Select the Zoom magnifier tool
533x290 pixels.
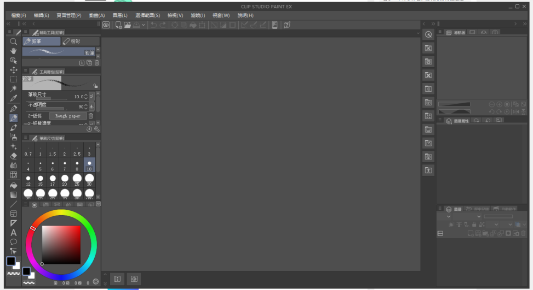13,42
